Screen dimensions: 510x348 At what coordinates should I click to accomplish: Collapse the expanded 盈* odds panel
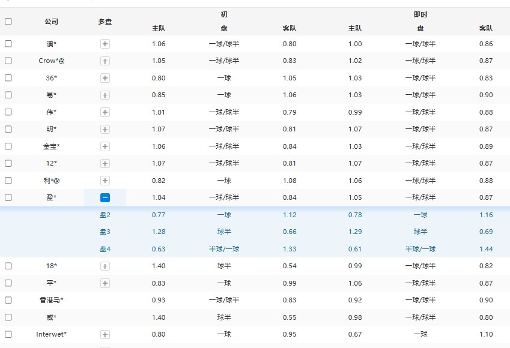(x=105, y=197)
